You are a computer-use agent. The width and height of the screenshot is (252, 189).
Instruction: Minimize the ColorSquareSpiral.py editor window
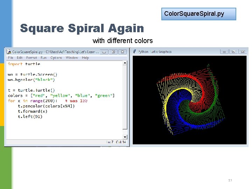(x=104, y=52)
